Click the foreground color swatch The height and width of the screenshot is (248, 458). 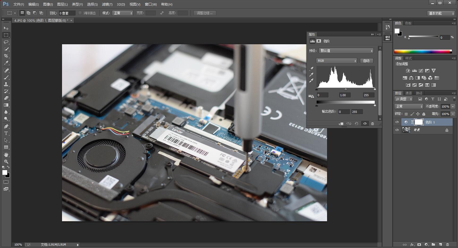point(5,173)
